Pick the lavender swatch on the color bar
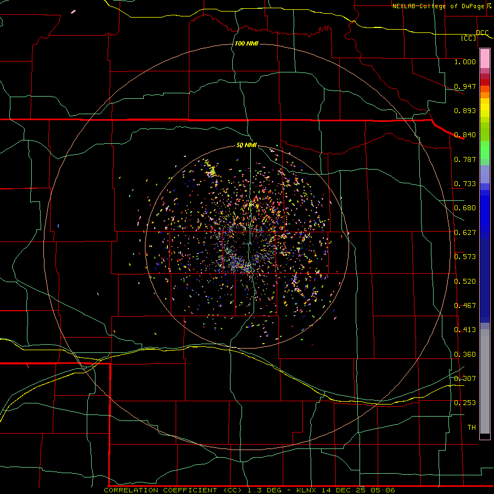Image resolution: width=494 pixels, height=494 pixels. point(485,174)
